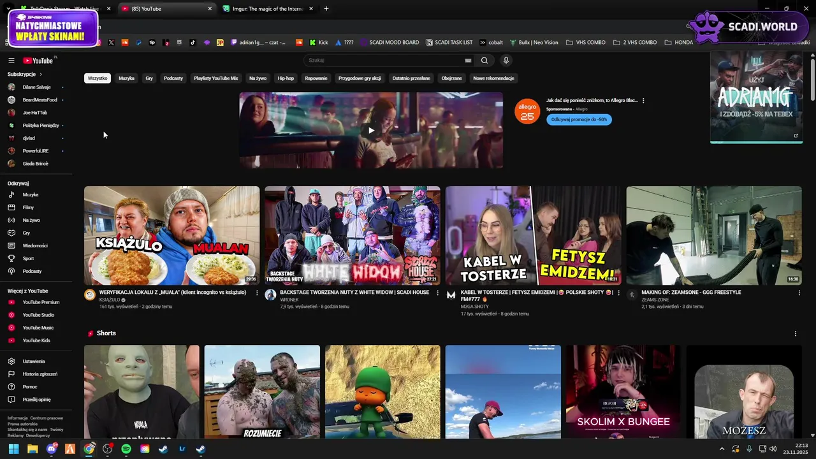
Task: Open options menu for Kabel w tosterze video
Action: click(618, 293)
